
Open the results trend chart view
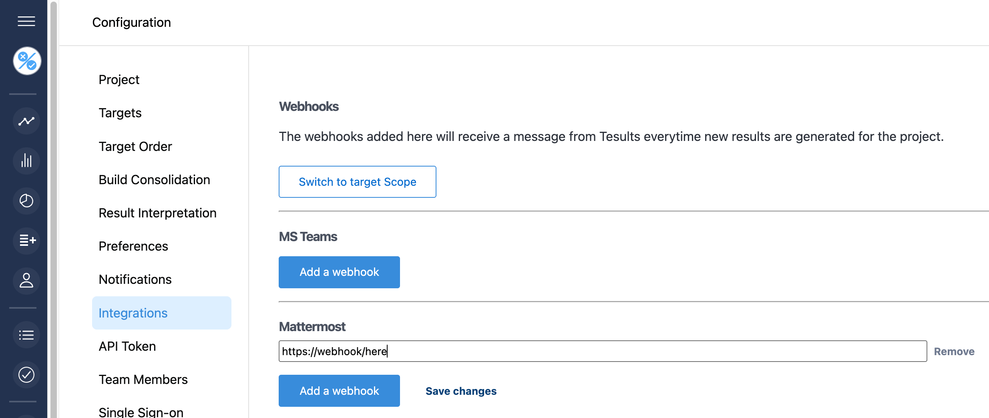(26, 121)
